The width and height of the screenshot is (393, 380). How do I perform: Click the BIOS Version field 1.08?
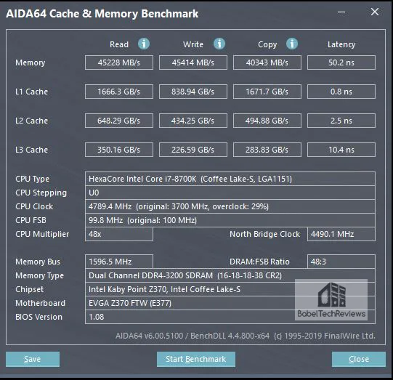(230, 317)
